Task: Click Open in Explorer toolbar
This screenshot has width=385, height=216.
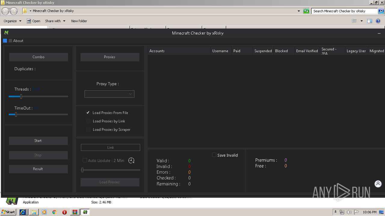Action: (x=33, y=21)
